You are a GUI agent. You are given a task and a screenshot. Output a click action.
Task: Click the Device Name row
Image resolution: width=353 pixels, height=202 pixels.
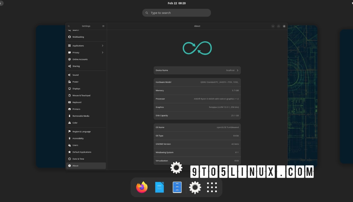pyautogui.click(x=197, y=70)
